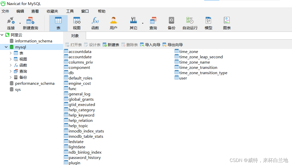Screen dimensions: 292x165
Task: Click the 设计表 button
Action: point(92,45)
